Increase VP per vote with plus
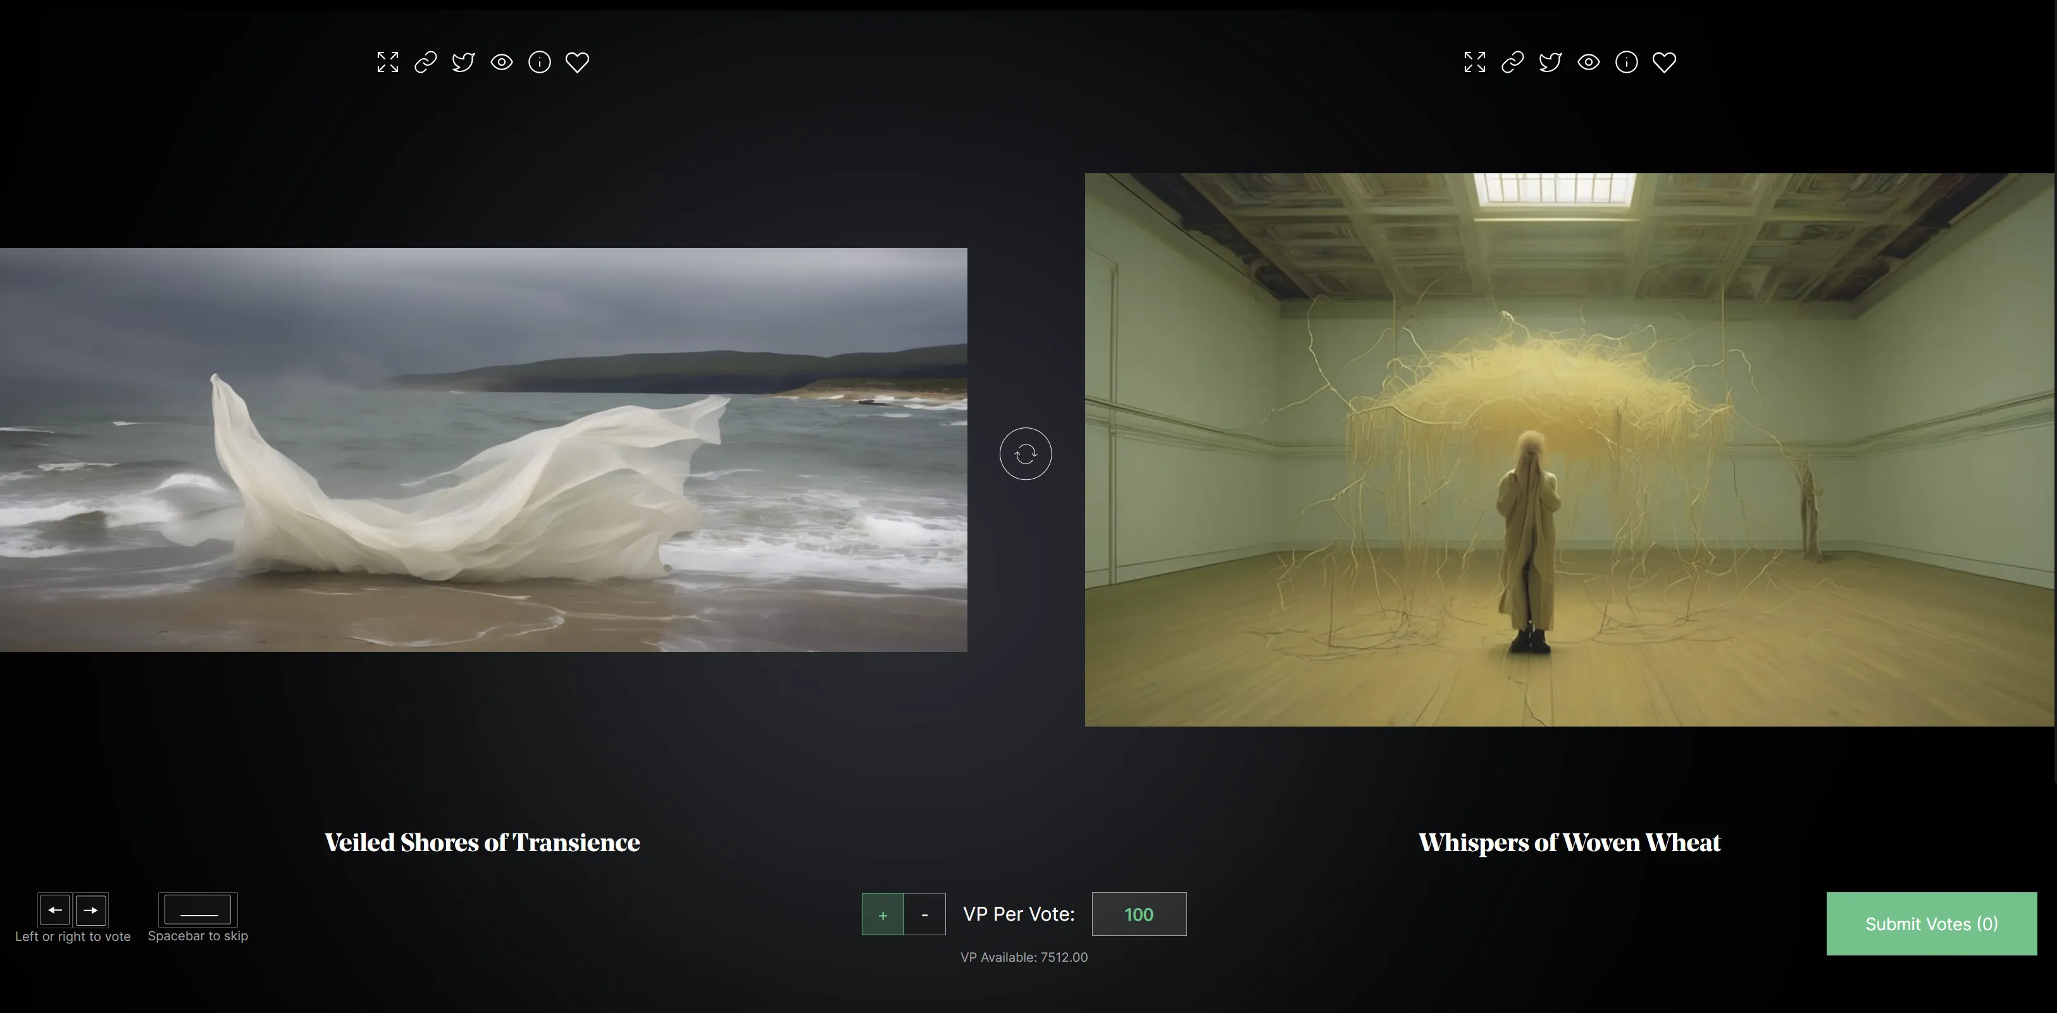 (x=883, y=915)
